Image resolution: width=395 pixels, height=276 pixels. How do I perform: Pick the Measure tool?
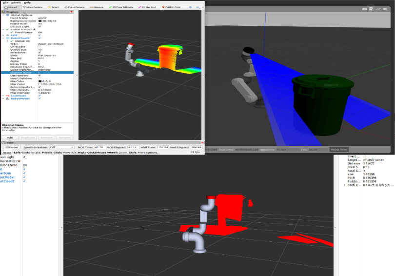tap(97, 7)
